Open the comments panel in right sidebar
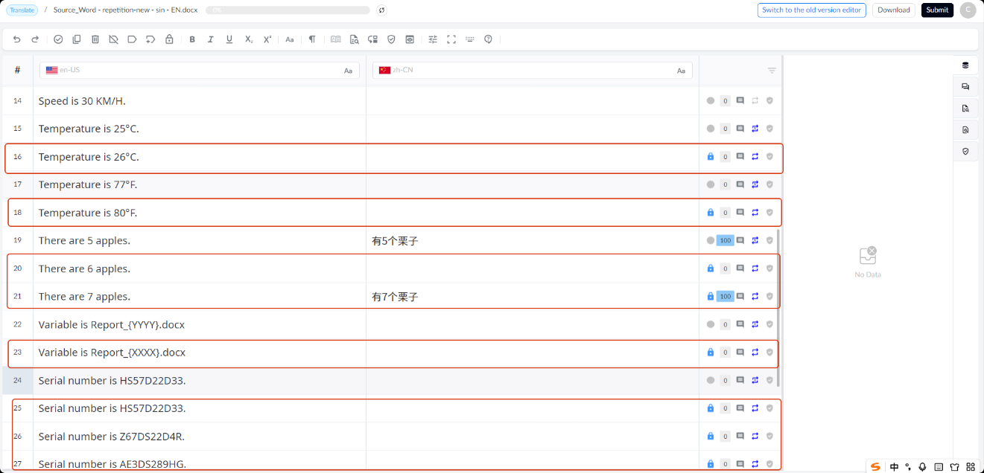Viewport: 984px width, 473px height. coord(965,87)
